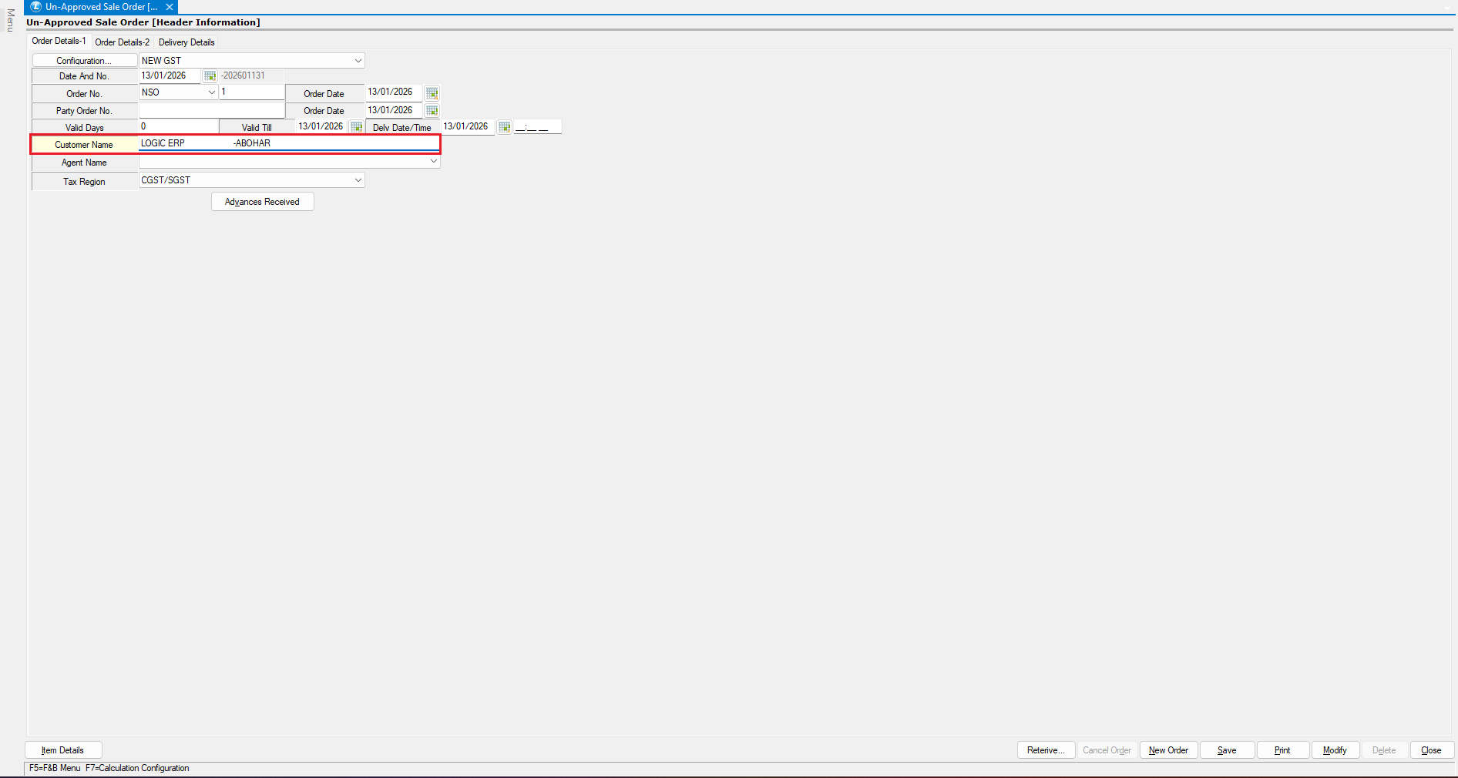Open Order Date calendar in Order No. row
This screenshot has width=1458, height=778.
tap(432, 93)
